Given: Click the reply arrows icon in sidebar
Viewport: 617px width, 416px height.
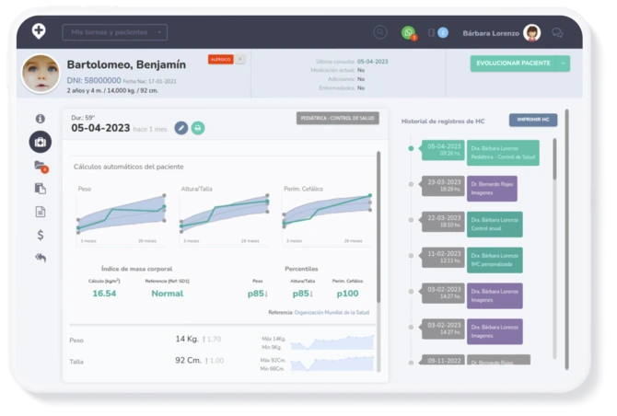Looking at the screenshot, I should (x=40, y=258).
